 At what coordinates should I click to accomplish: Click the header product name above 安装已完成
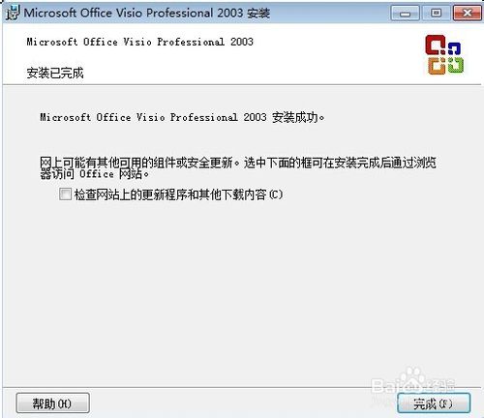click(139, 42)
